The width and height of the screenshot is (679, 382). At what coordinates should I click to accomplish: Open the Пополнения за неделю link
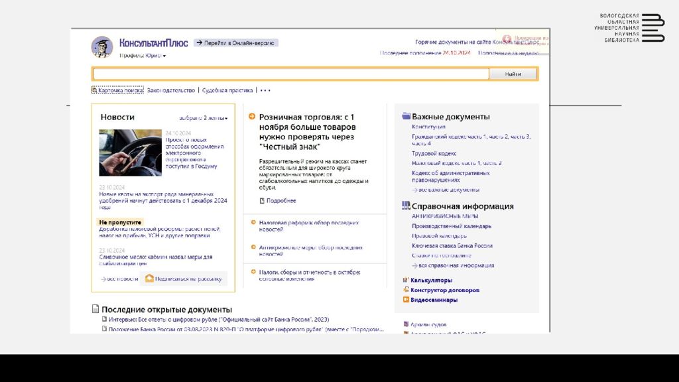click(x=509, y=53)
